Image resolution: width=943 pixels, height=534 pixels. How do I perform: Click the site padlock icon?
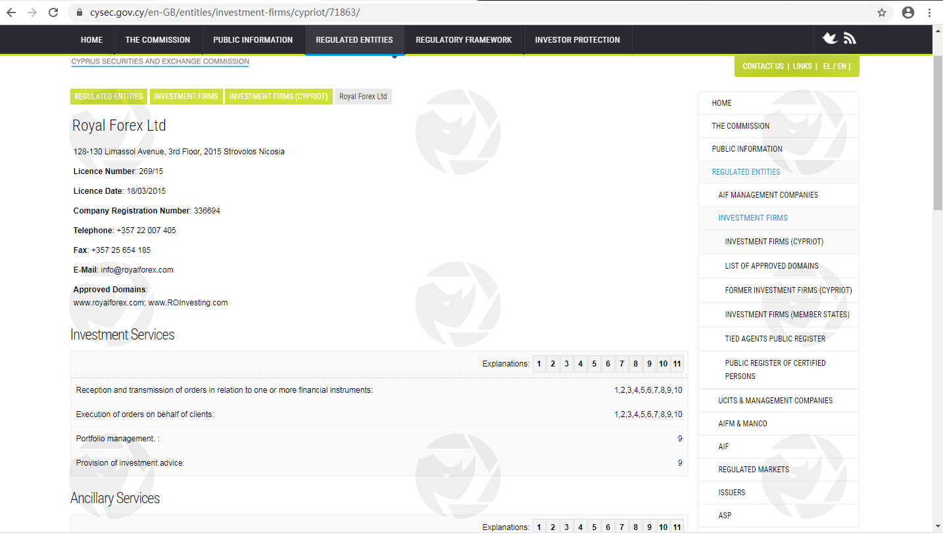80,12
